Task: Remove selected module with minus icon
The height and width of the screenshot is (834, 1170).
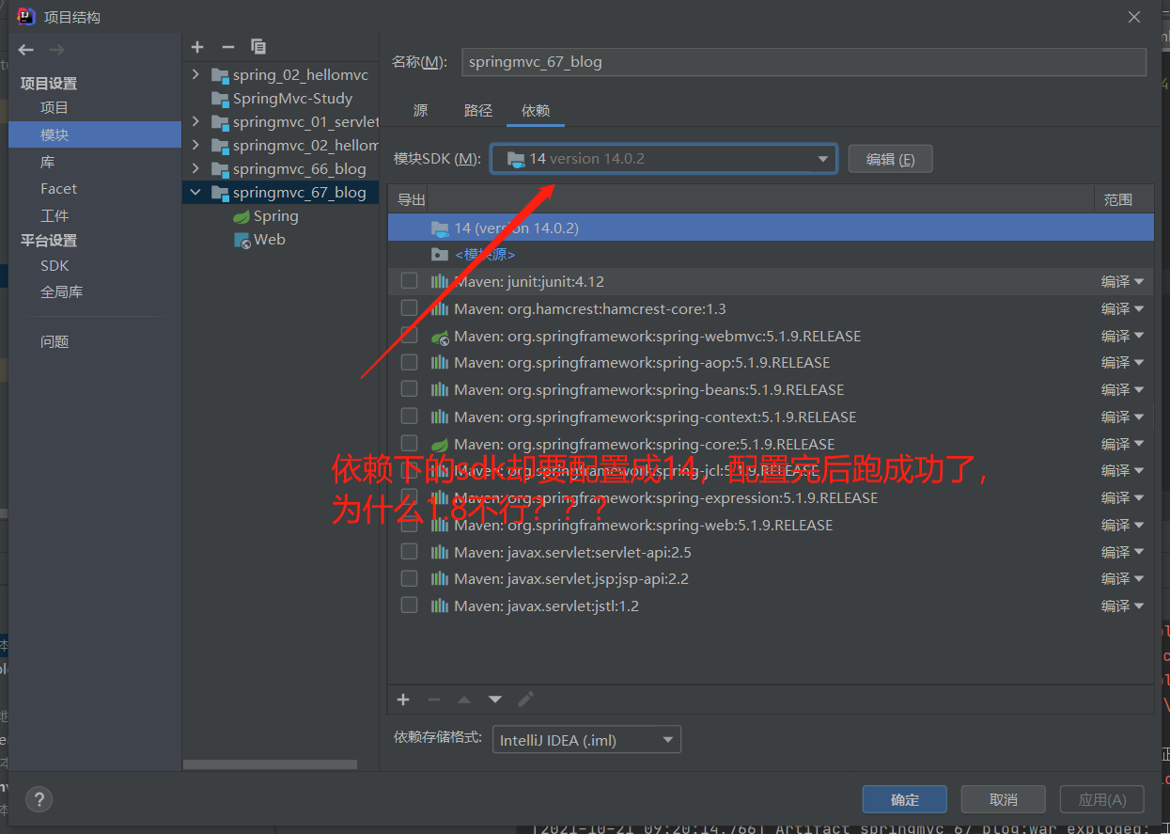Action: pyautogui.click(x=228, y=47)
